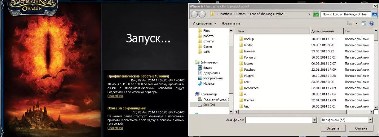Open the address bar history dropdown arrow

point(309,14)
